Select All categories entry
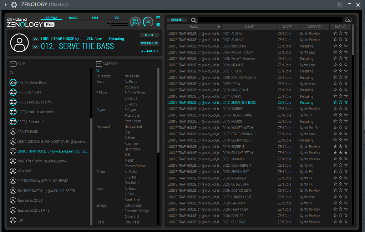365x232 pixels. [x=97, y=70]
